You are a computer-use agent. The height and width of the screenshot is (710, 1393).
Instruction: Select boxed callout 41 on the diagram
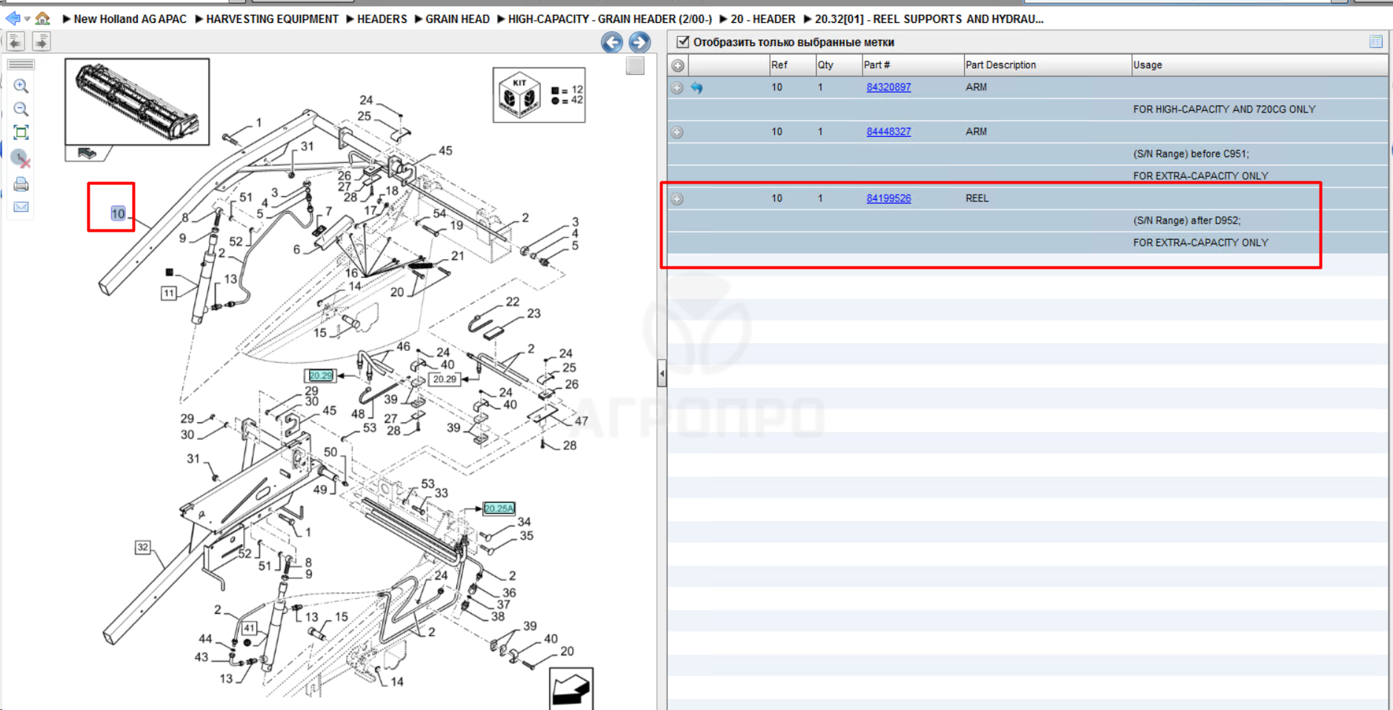(x=250, y=628)
